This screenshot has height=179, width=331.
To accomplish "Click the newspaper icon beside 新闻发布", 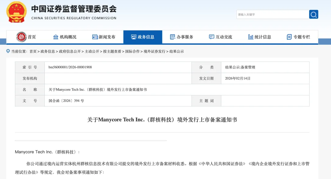I will coord(95,37).
